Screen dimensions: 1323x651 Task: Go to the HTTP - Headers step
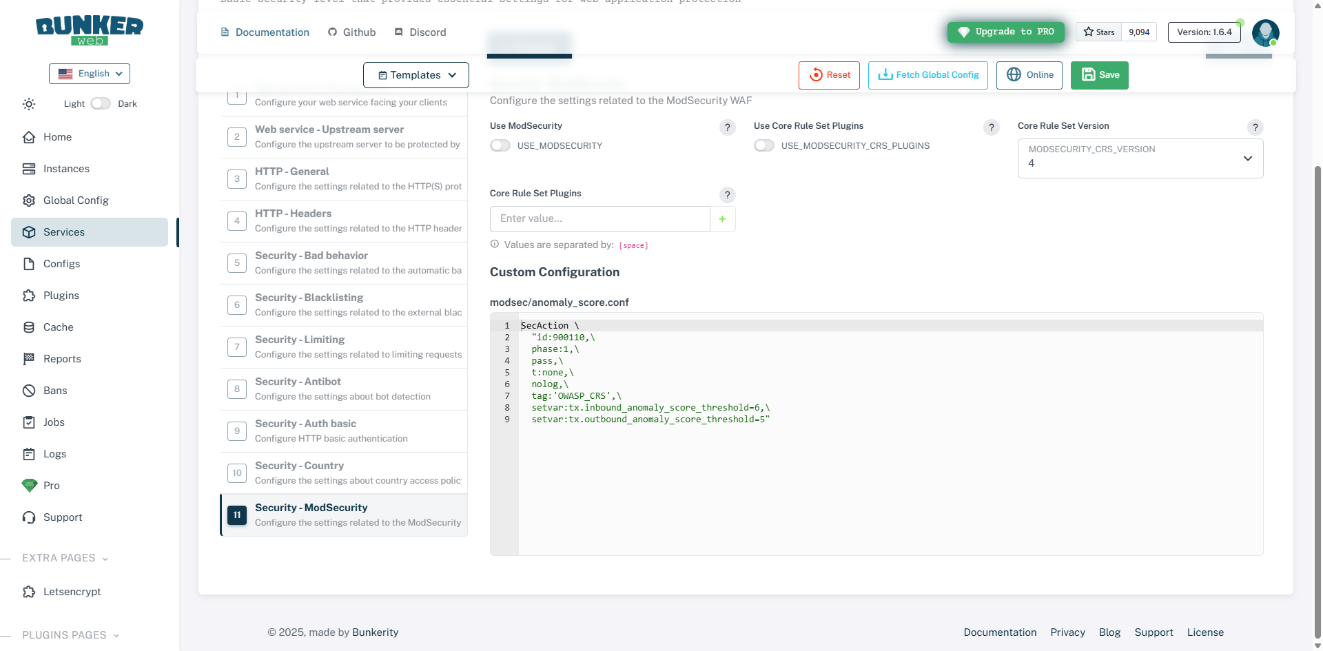(344, 221)
